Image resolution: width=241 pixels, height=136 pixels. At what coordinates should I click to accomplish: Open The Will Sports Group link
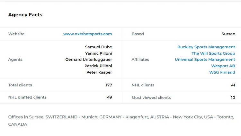coord(213,53)
